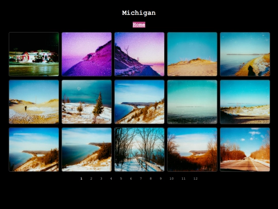Open the snowy evergreen trees photo
The height and width of the screenshot is (209, 278).
86,102
